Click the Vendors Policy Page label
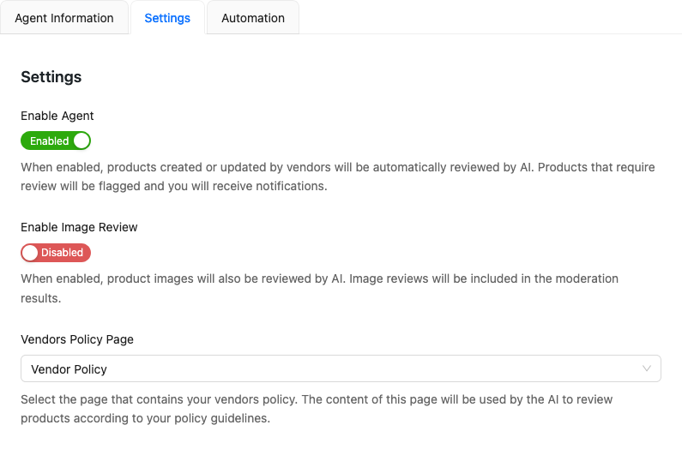Viewport: 682px width, 449px height. (77, 339)
